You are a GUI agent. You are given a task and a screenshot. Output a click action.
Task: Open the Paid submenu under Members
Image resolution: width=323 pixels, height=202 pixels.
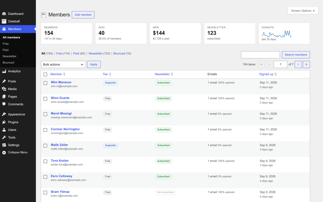pos(6,50)
